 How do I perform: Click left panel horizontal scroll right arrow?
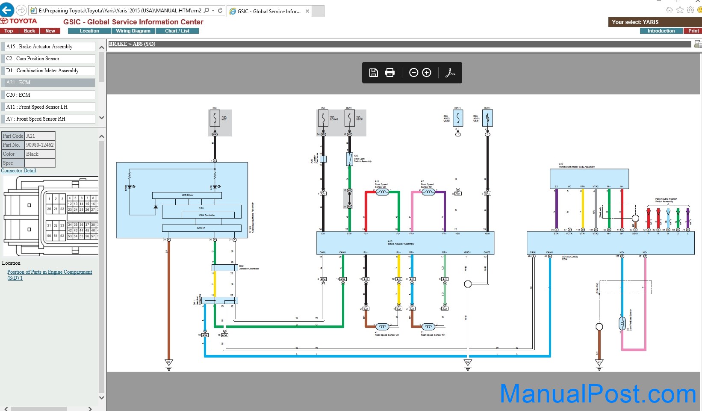(x=90, y=408)
